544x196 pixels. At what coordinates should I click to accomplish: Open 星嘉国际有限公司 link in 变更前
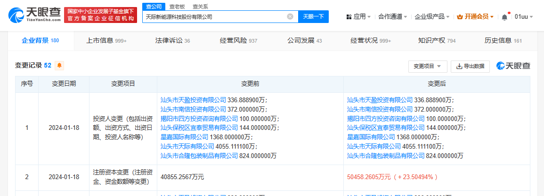pyautogui.click(x=184, y=137)
